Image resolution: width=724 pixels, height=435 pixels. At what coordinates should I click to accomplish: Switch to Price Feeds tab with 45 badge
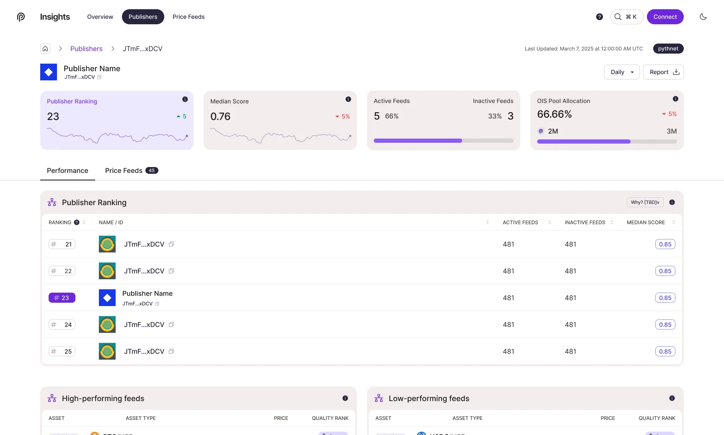pyautogui.click(x=132, y=170)
